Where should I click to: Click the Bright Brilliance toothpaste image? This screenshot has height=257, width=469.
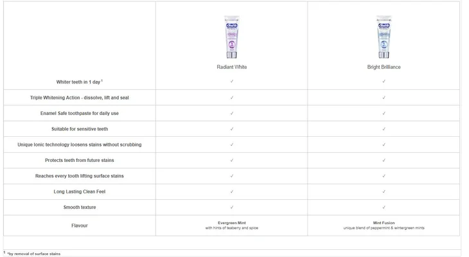click(384, 36)
